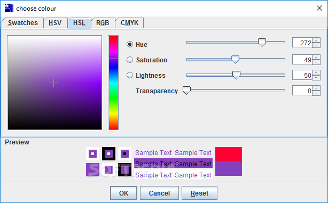Image resolution: width=328 pixels, height=203 pixels.
Task: Click the Transparency slider handle
Action: [x=186, y=91]
